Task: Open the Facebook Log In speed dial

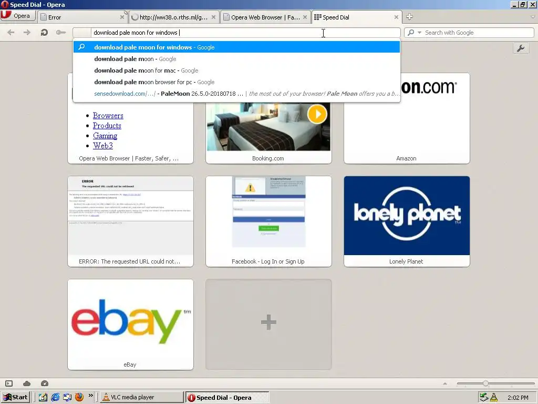Action: click(268, 221)
